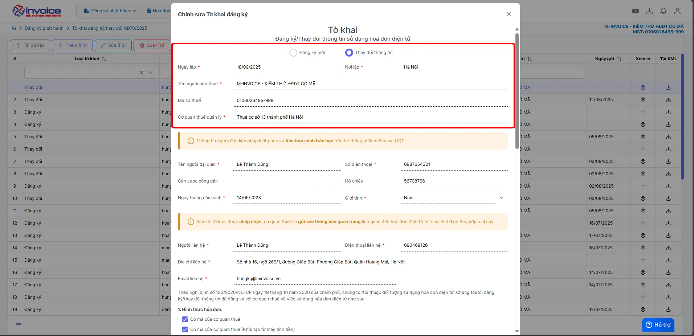This screenshot has width=694, height=336.
Task: Download XML for row 19
Action: (668, 310)
